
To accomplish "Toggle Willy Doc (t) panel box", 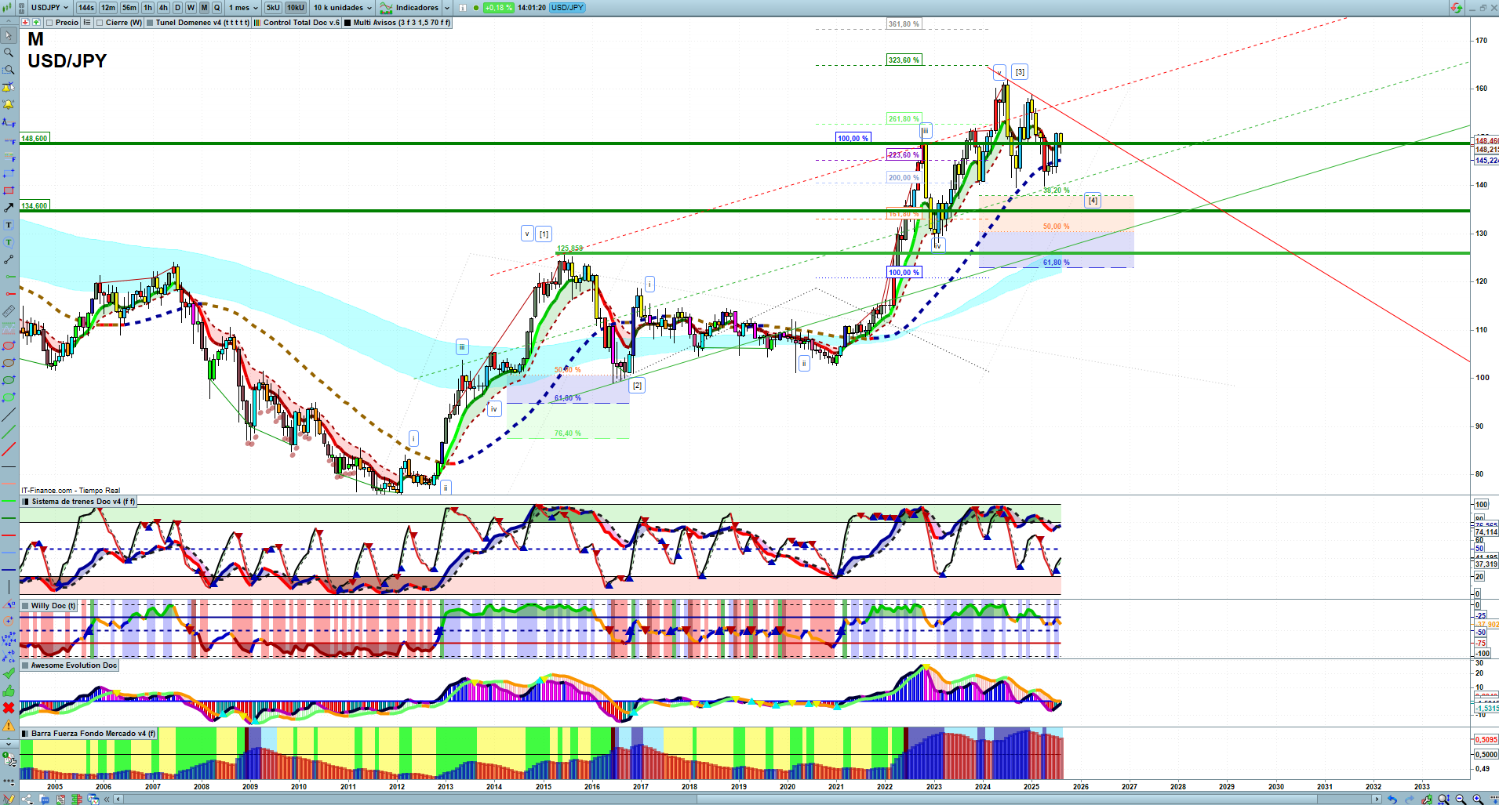I will tap(25, 606).
